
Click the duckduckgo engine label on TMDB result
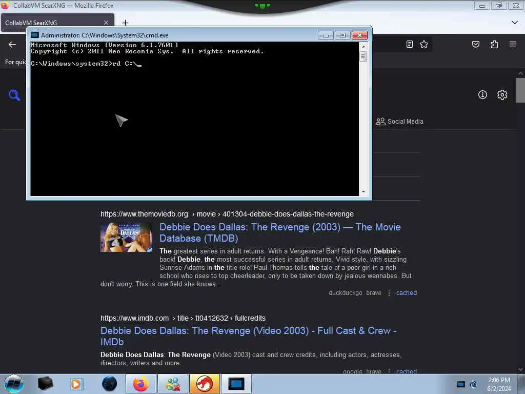point(345,293)
